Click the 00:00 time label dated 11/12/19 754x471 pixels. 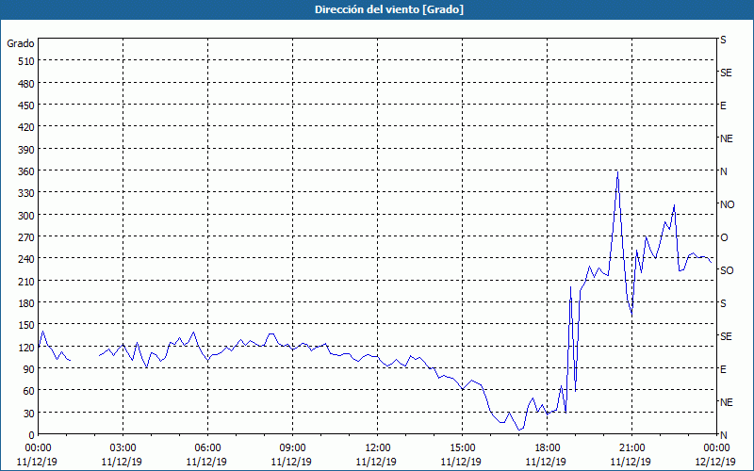tap(38, 448)
